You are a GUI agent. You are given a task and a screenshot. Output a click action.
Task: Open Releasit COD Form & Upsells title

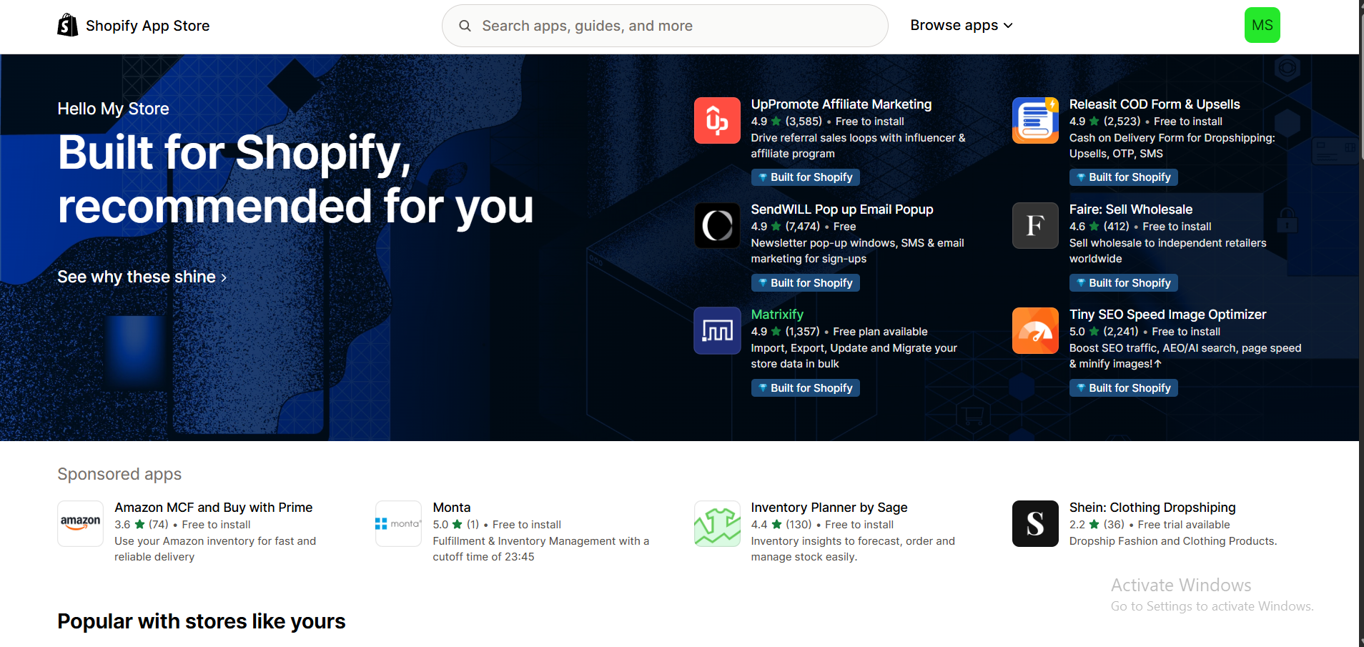coord(1155,104)
